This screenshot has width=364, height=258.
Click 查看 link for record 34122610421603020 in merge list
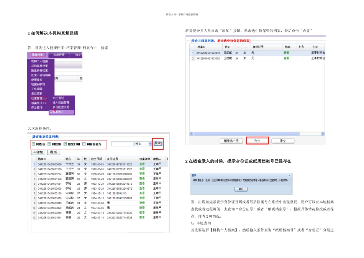click(286, 58)
